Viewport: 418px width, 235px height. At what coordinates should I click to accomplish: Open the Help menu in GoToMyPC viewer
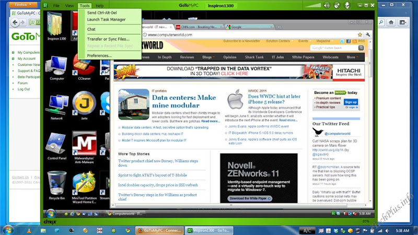(x=99, y=6)
